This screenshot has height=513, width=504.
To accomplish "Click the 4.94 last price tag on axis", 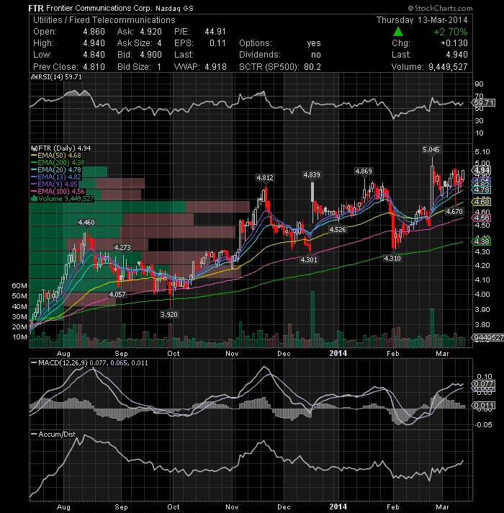I will coord(481,170).
